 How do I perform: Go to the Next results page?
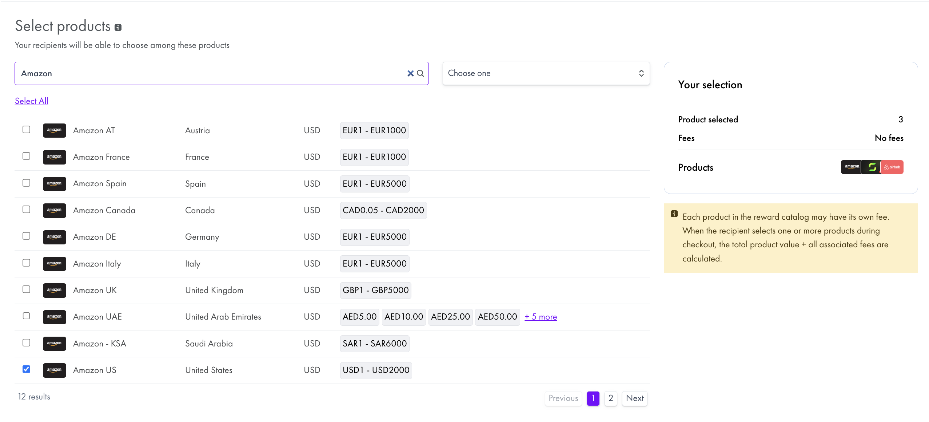(635, 398)
